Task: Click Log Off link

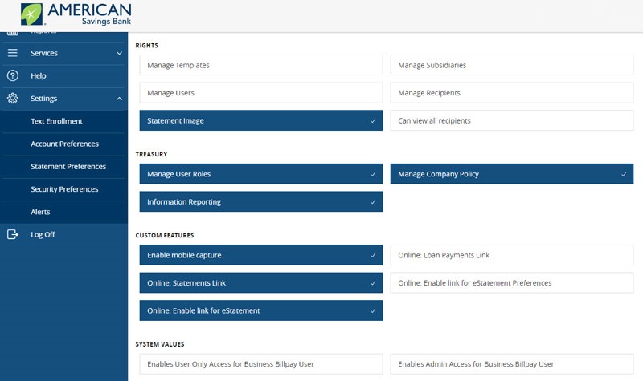Action: coord(43,234)
